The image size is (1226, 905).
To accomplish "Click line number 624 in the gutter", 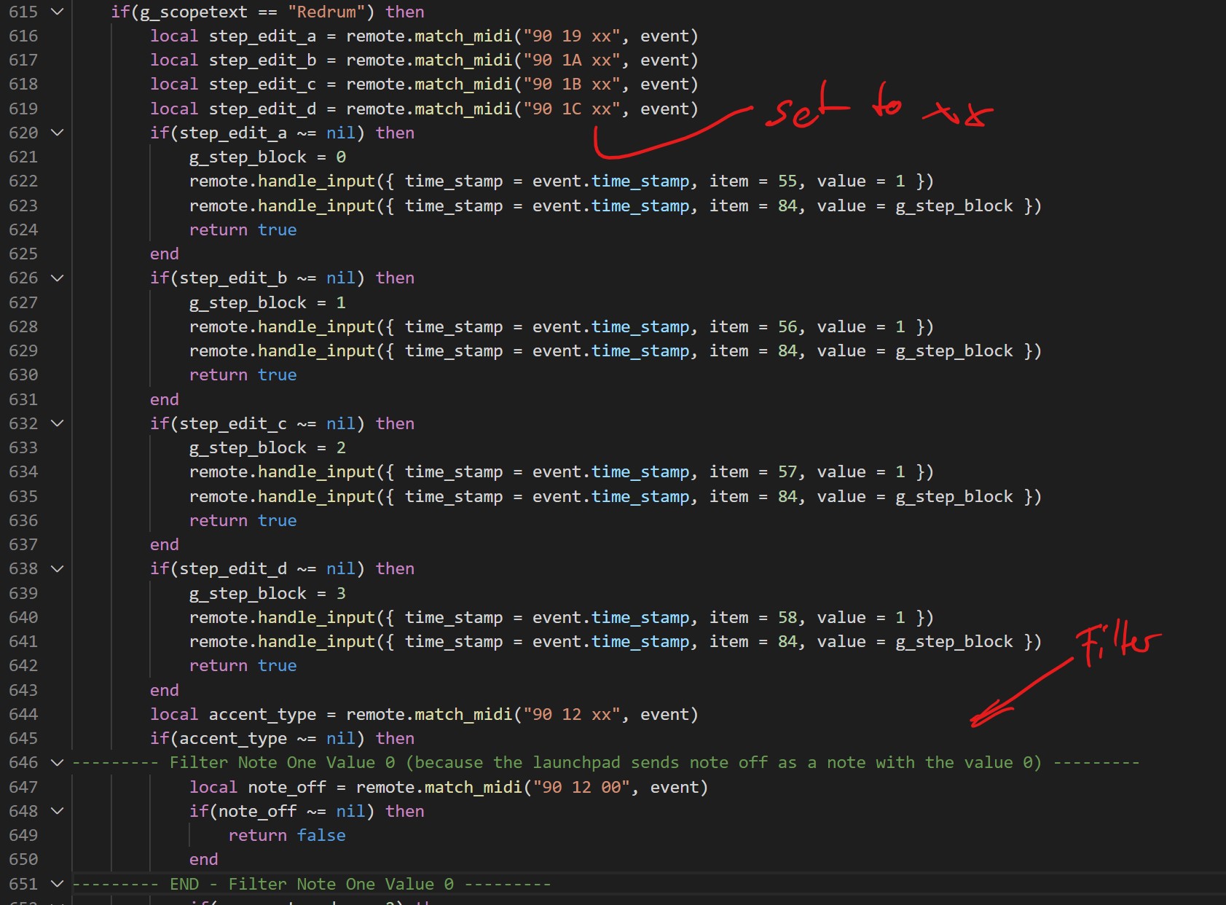I will click(23, 230).
